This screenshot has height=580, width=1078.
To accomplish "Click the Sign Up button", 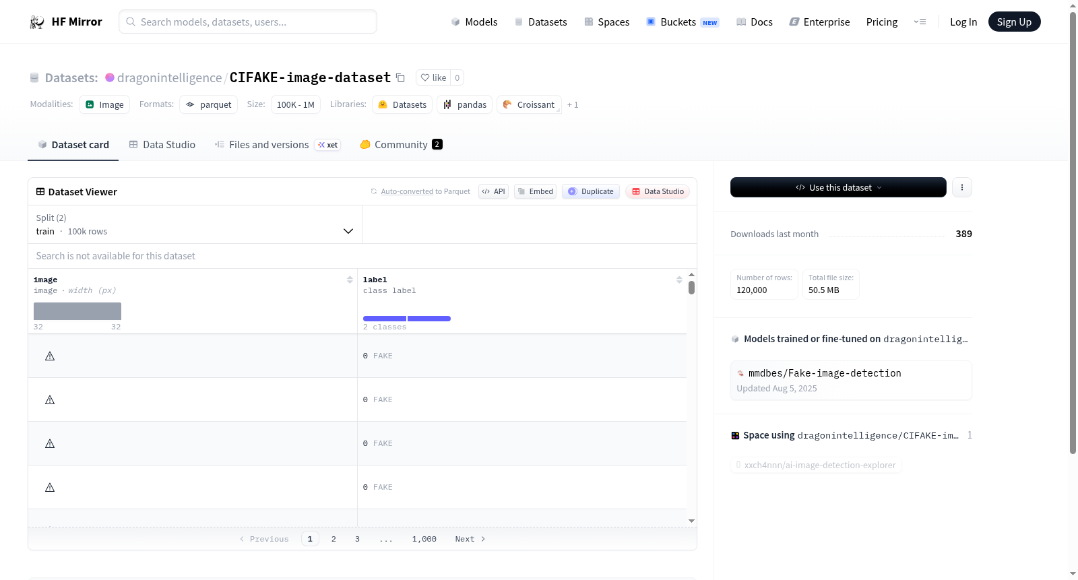I will point(1015,22).
